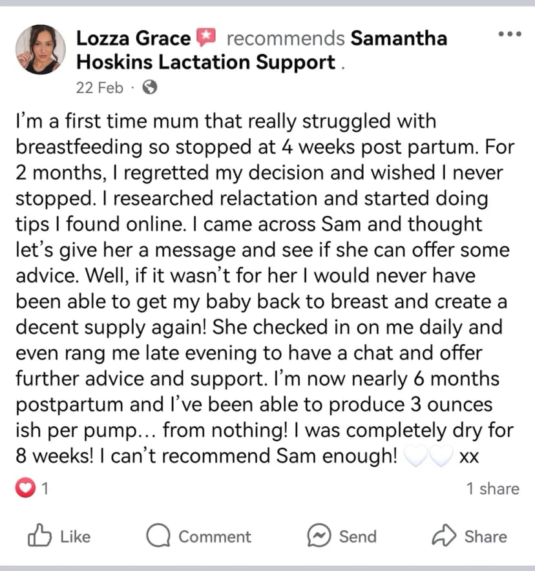535x571 pixels.
Task: Click the 22 Feb post date
Action: click(100, 88)
